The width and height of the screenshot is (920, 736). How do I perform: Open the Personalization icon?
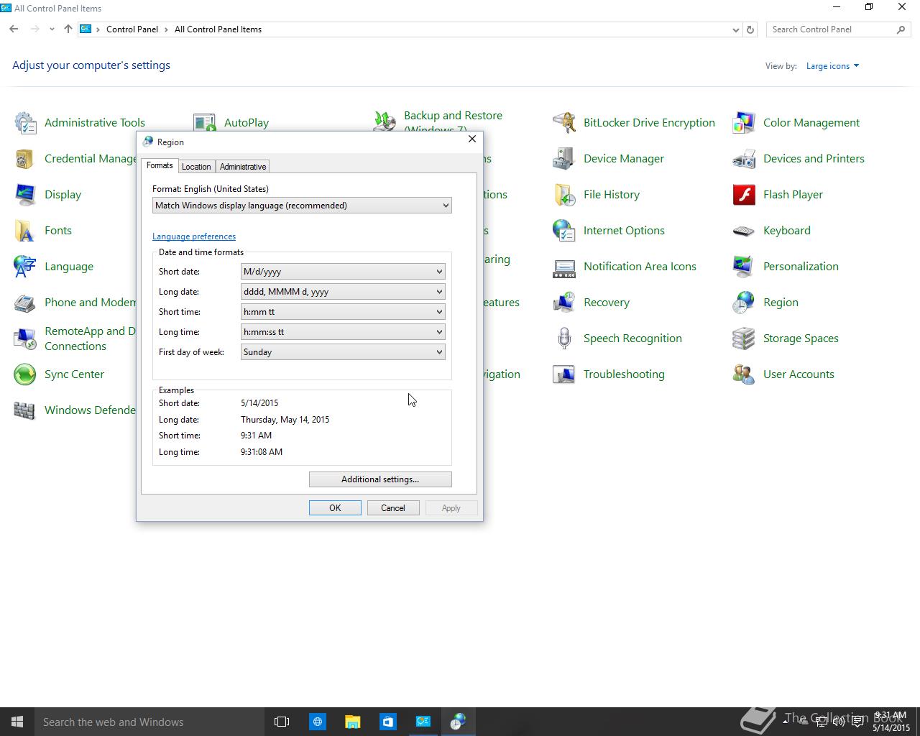point(744,267)
